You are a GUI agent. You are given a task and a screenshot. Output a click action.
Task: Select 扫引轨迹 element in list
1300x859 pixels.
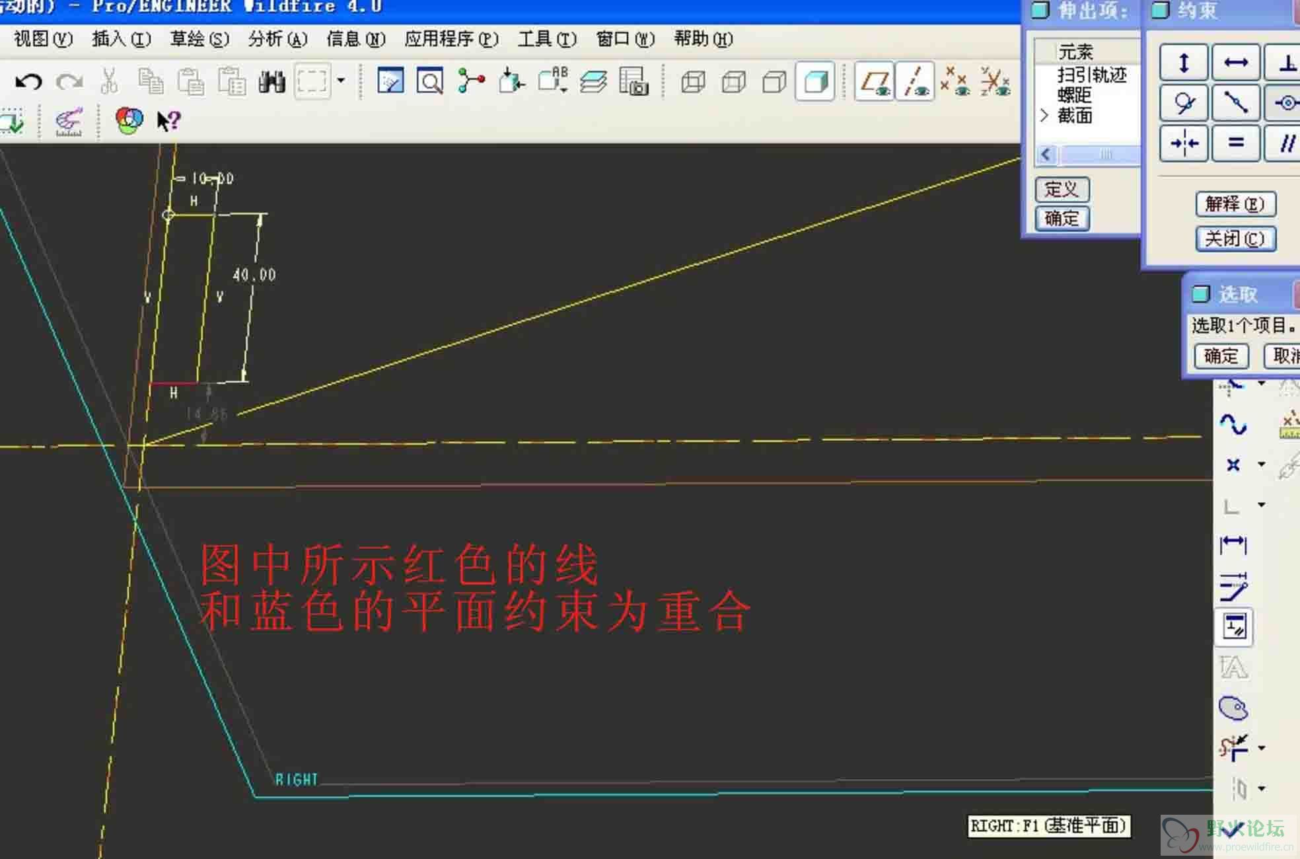(x=1091, y=75)
